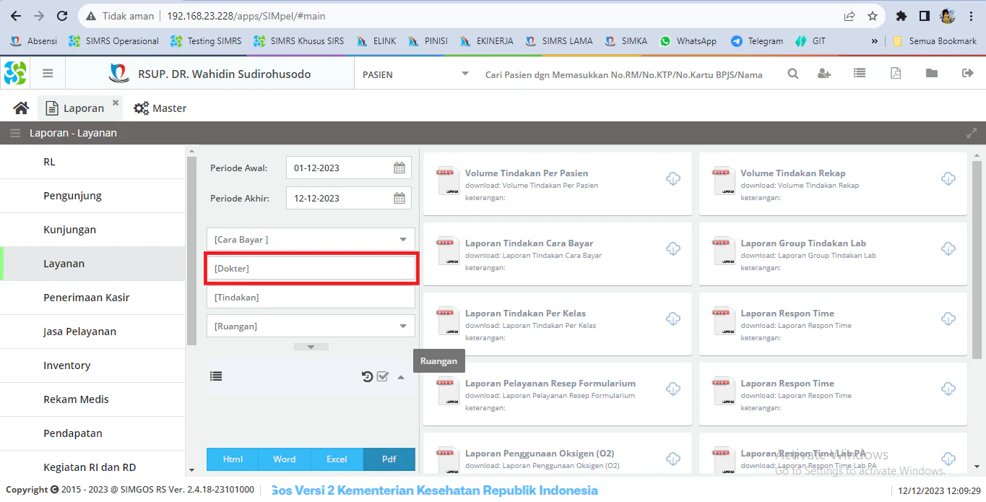Select RL in the report sidebar

click(92, 162)
